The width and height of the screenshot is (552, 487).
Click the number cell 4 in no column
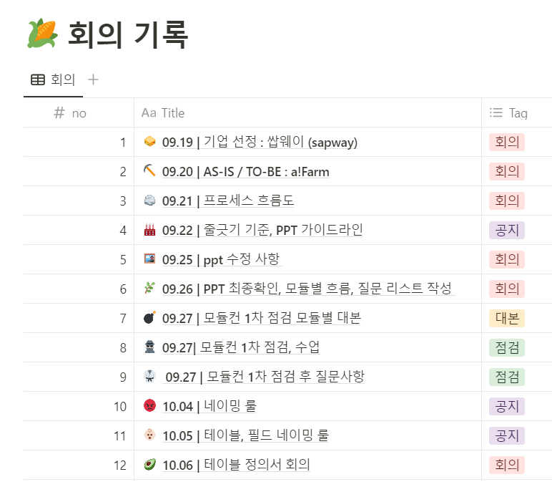pyautogui.click(x=79, y=230)
